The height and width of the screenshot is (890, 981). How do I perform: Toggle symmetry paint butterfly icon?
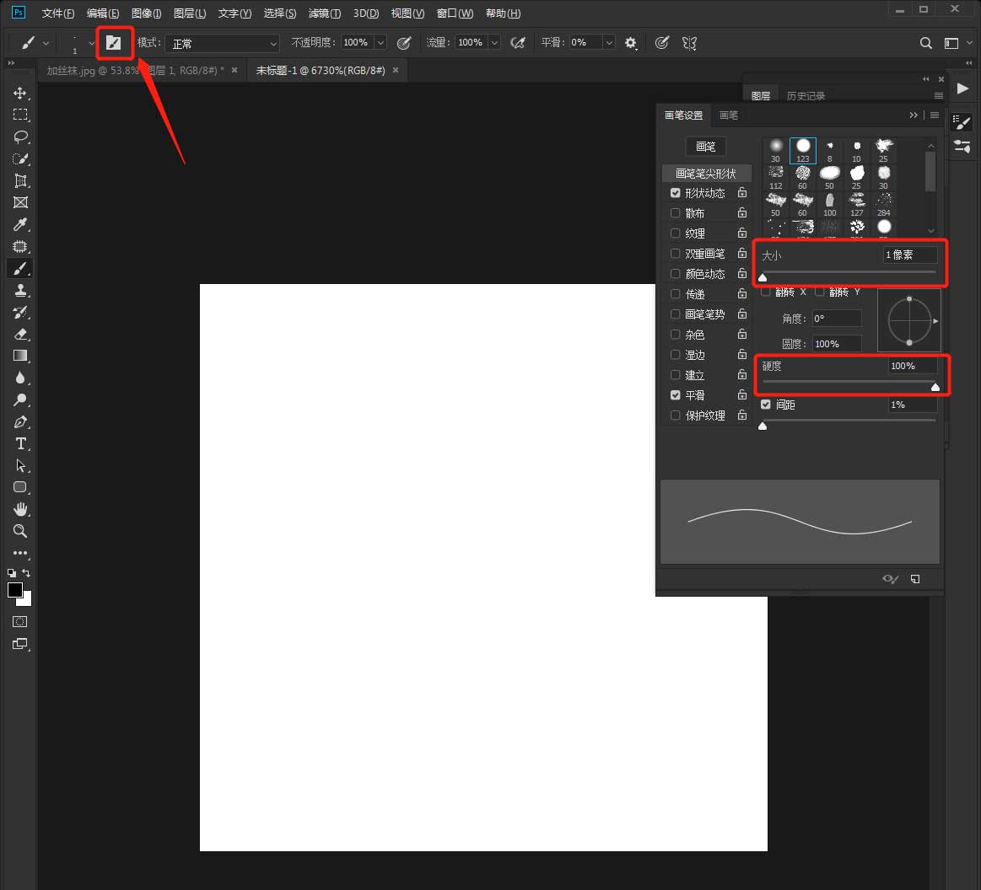pyautogui.click(x=689, y=42)
